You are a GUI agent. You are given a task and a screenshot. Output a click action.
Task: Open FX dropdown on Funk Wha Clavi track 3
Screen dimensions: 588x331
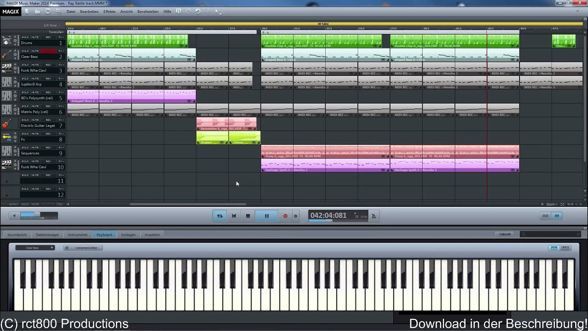[61, 65]
